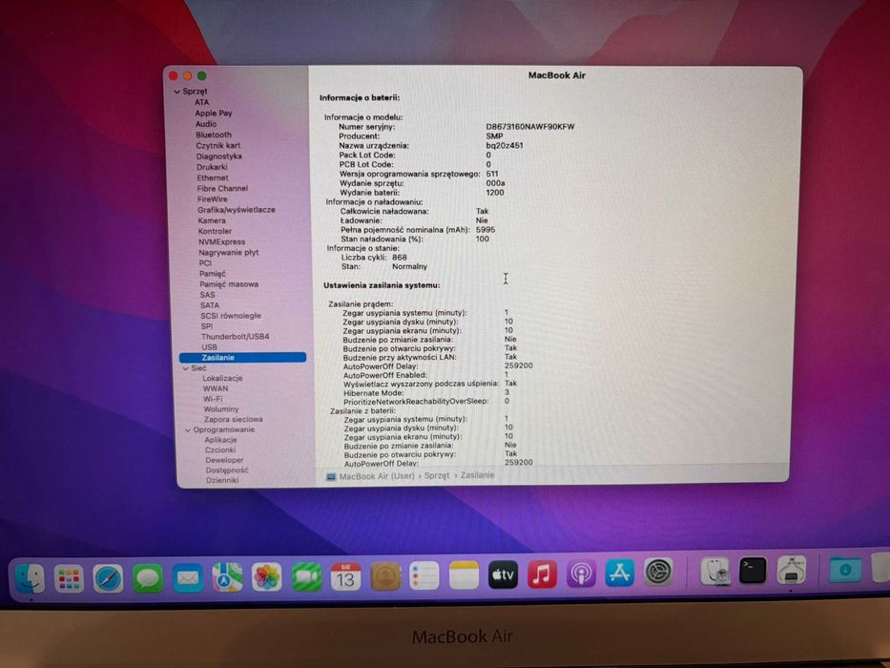Launch Disk Utility from the Dock
The image size is (890, 668).
pyautogui.click(x=715, y=571)
